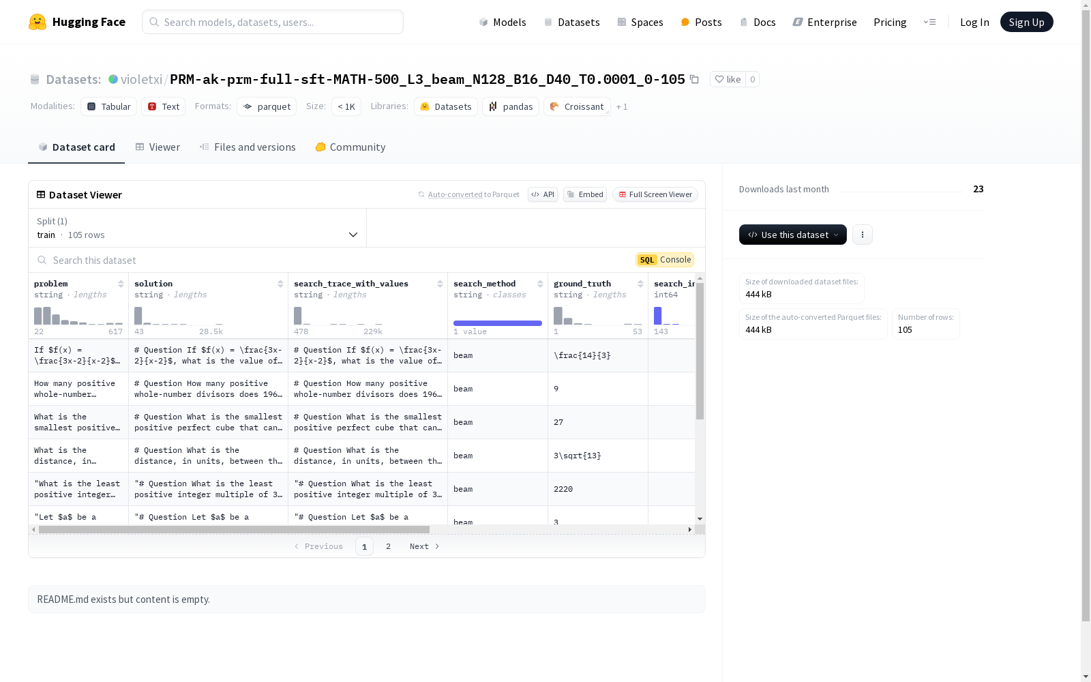Click Log In
The width and height of the screenshot is (1091, 682).
point(974,22)
